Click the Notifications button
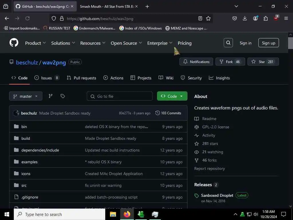The image size is (293, 220). 196,62
